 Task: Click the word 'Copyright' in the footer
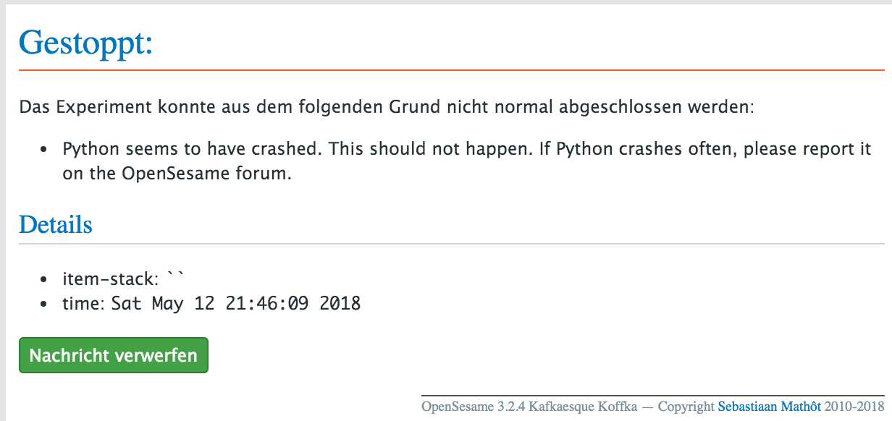(686, 407)
